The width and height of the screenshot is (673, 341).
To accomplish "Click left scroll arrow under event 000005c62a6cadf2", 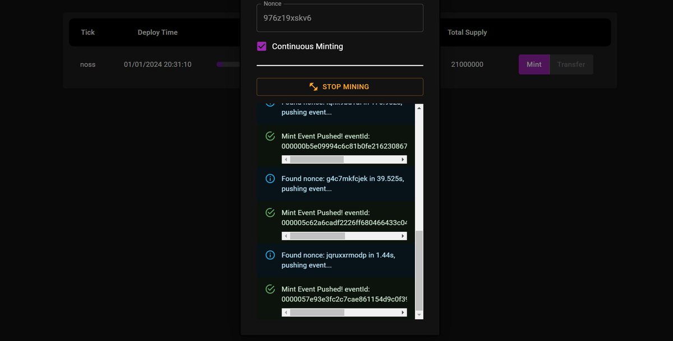I will pos(286,236).
